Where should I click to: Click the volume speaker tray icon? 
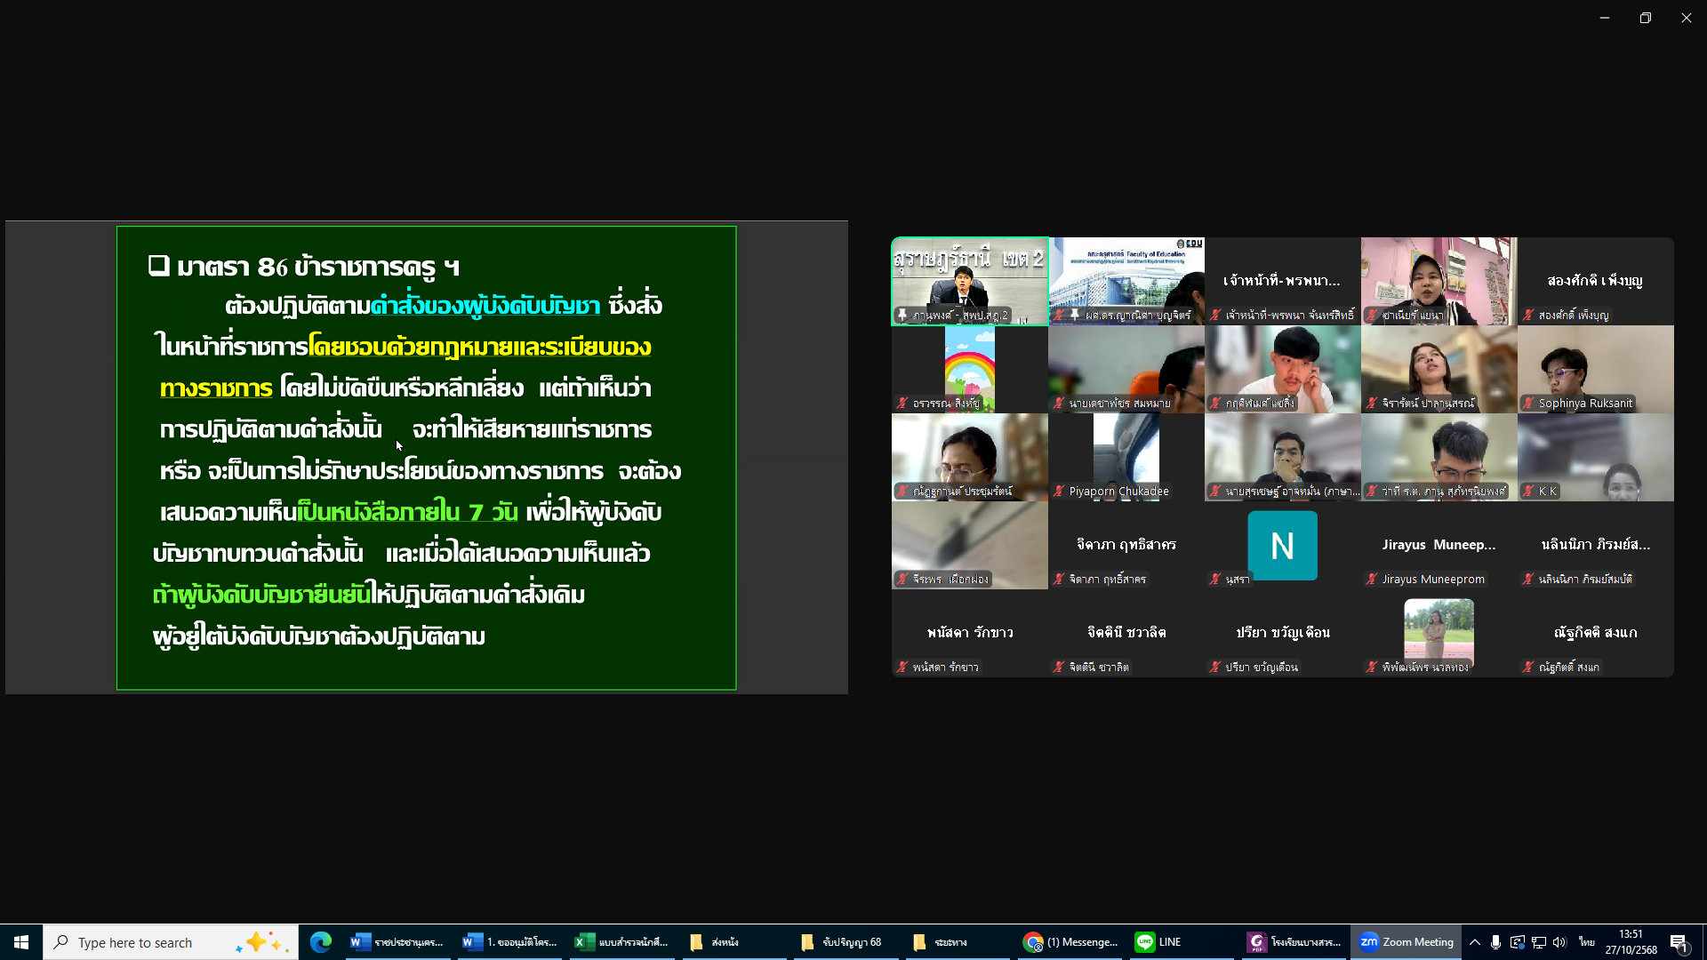1559,942
